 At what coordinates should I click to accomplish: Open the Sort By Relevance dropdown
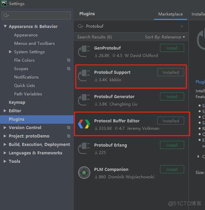(165, 37)
